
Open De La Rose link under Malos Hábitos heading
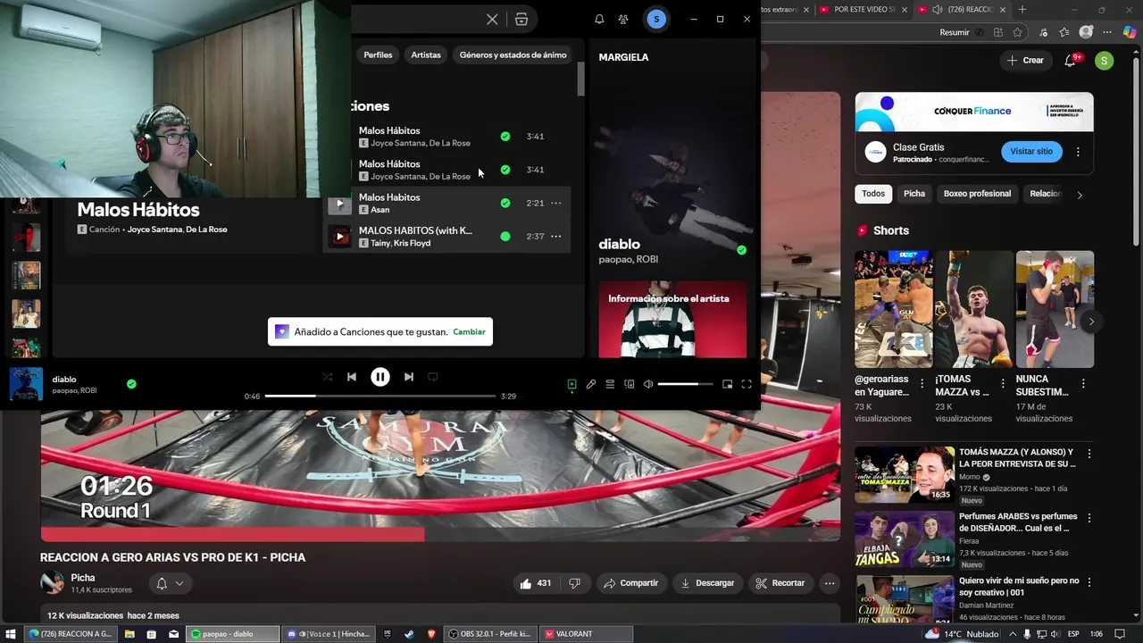[206, 230]
